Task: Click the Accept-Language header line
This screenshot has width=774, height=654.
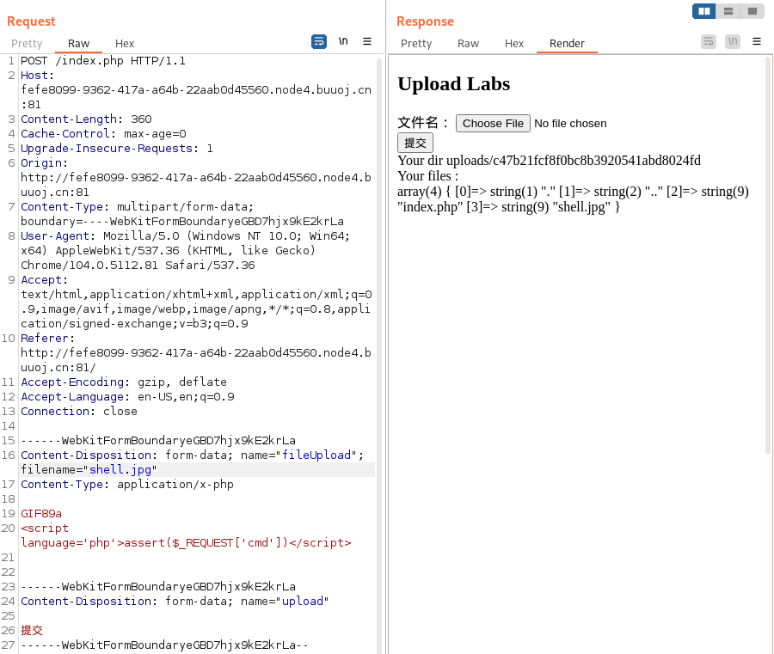Action: point(127,396)
